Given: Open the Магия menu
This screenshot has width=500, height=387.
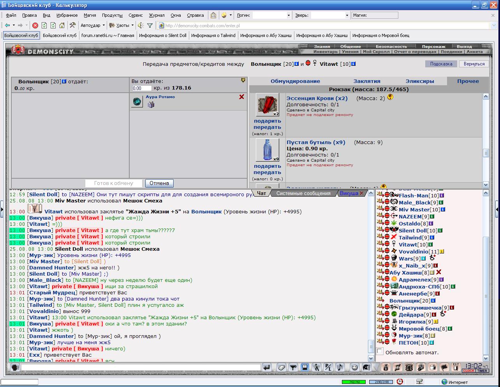Looking at the screenshot, I should [90, 15].
